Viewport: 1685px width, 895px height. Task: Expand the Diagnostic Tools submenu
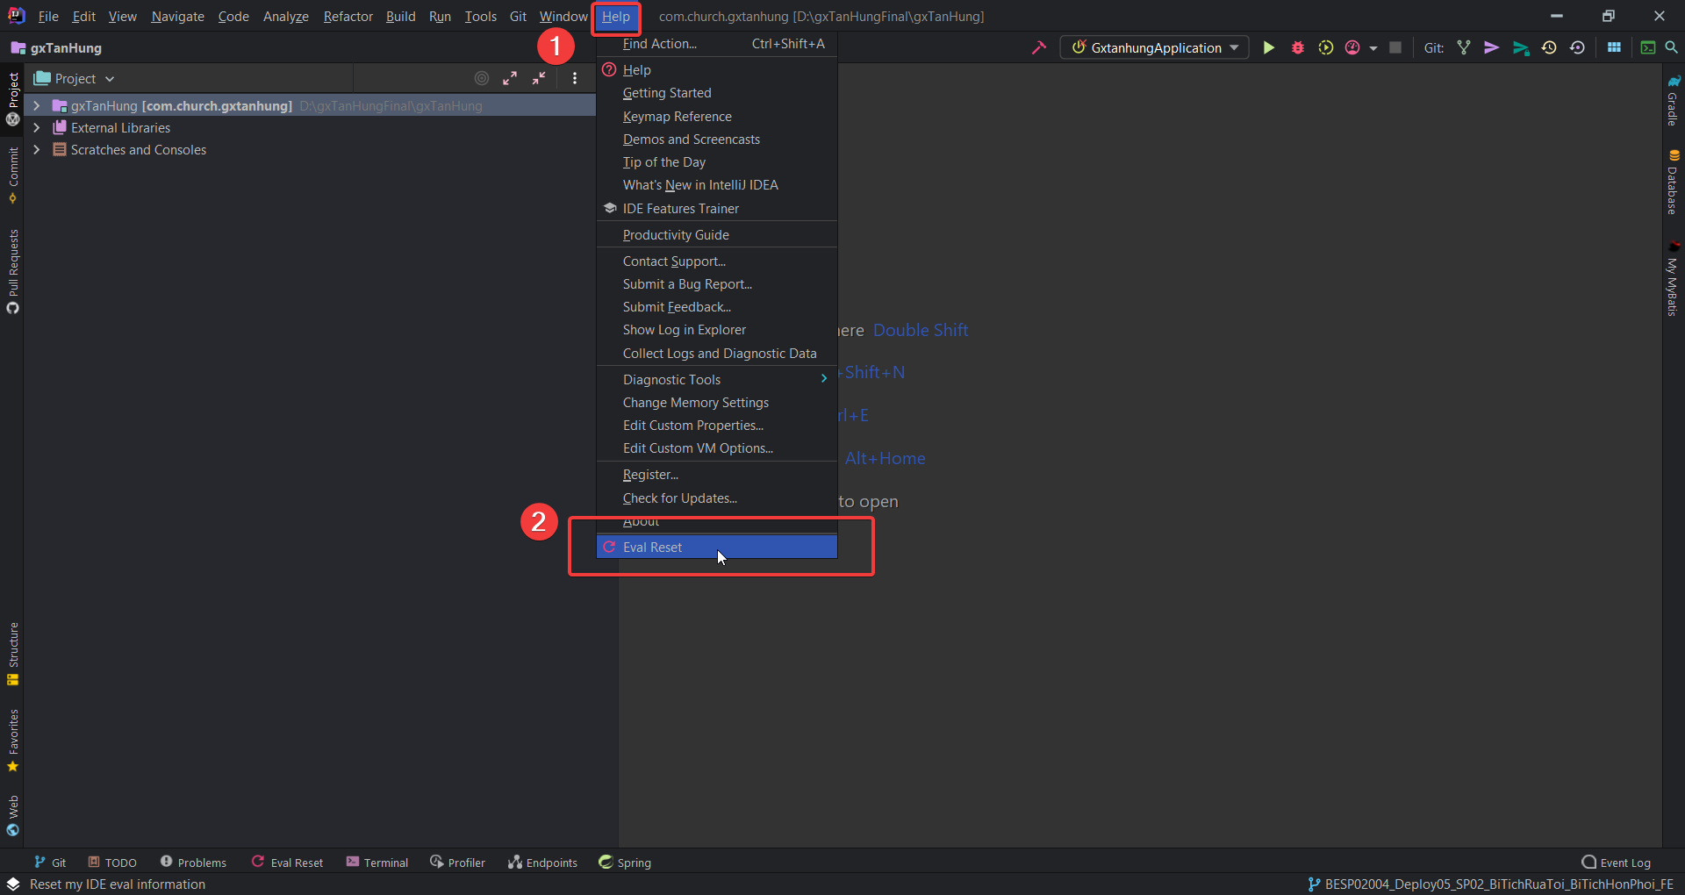[x=717, y=380]
